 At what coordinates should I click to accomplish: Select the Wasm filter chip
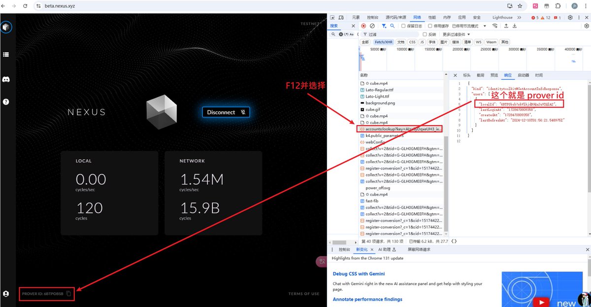coord(492,42)
